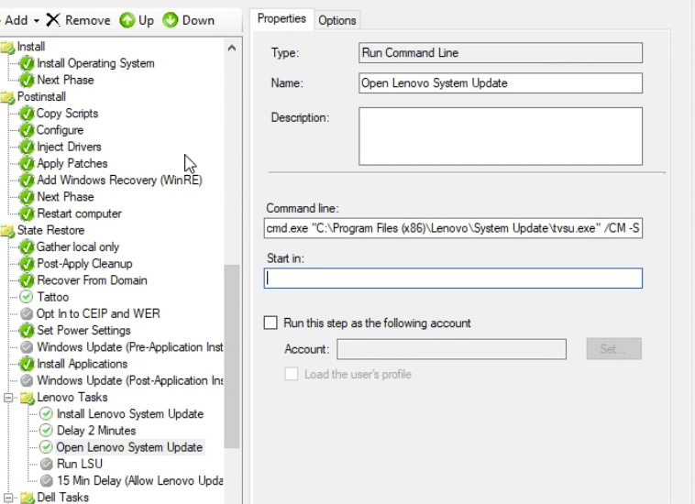Click the Remove X icon
This screenshot has width=695, height=504.
(x=53, y=20)
